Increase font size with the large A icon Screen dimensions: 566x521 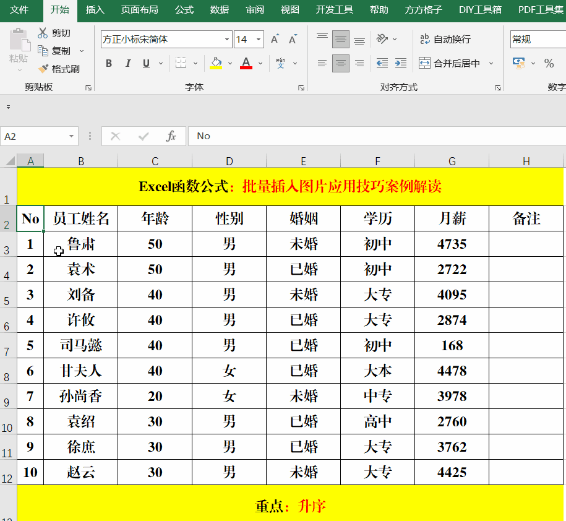pyautogui.click(x=275, y=39)
